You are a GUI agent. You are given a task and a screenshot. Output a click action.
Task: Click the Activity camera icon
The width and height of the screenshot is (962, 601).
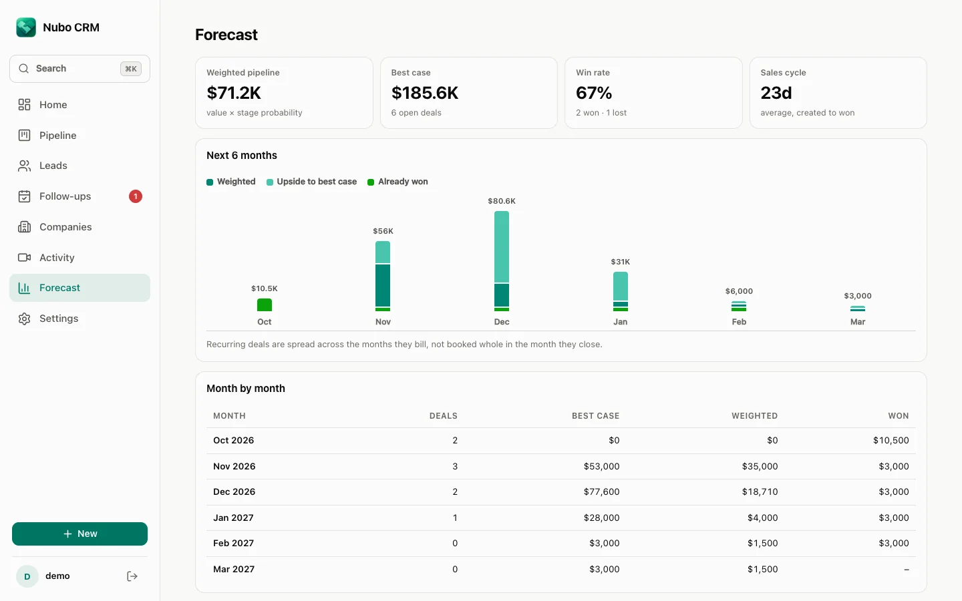coord(25,258)
